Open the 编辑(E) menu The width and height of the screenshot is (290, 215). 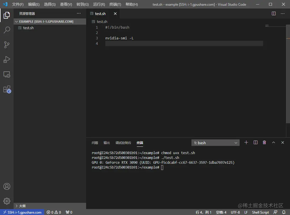[x=34, y=4]
